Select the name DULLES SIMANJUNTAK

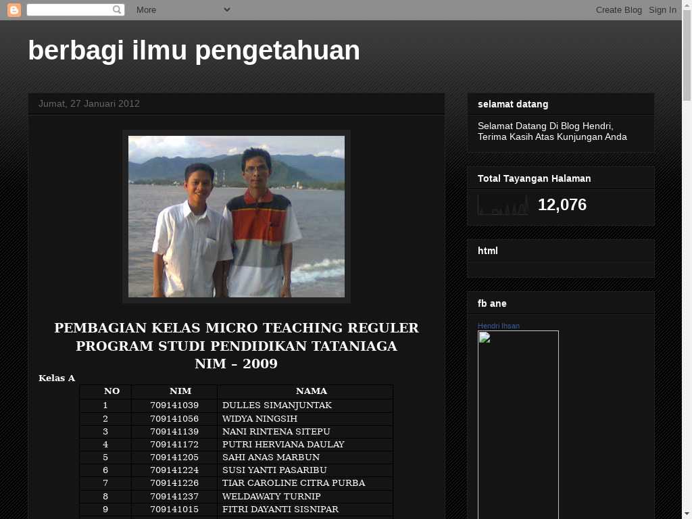point(276,405)
